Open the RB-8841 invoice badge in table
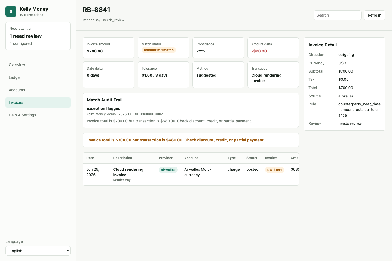Image resolution: width=392 pixels, height=261 pixels. coord(274,170)
